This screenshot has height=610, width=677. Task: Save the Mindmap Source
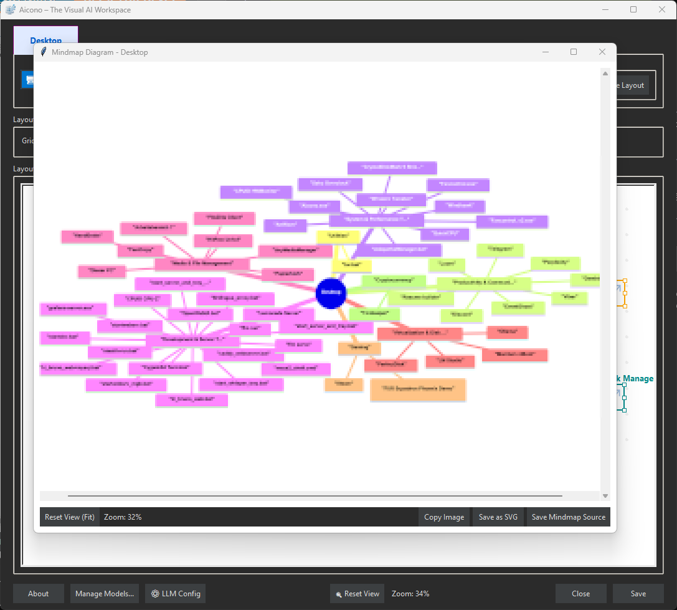tap(568, 517)
